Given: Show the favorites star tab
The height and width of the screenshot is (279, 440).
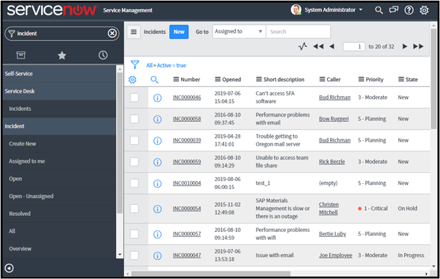Looking at the screenshot, I should (x=62, y=55).
